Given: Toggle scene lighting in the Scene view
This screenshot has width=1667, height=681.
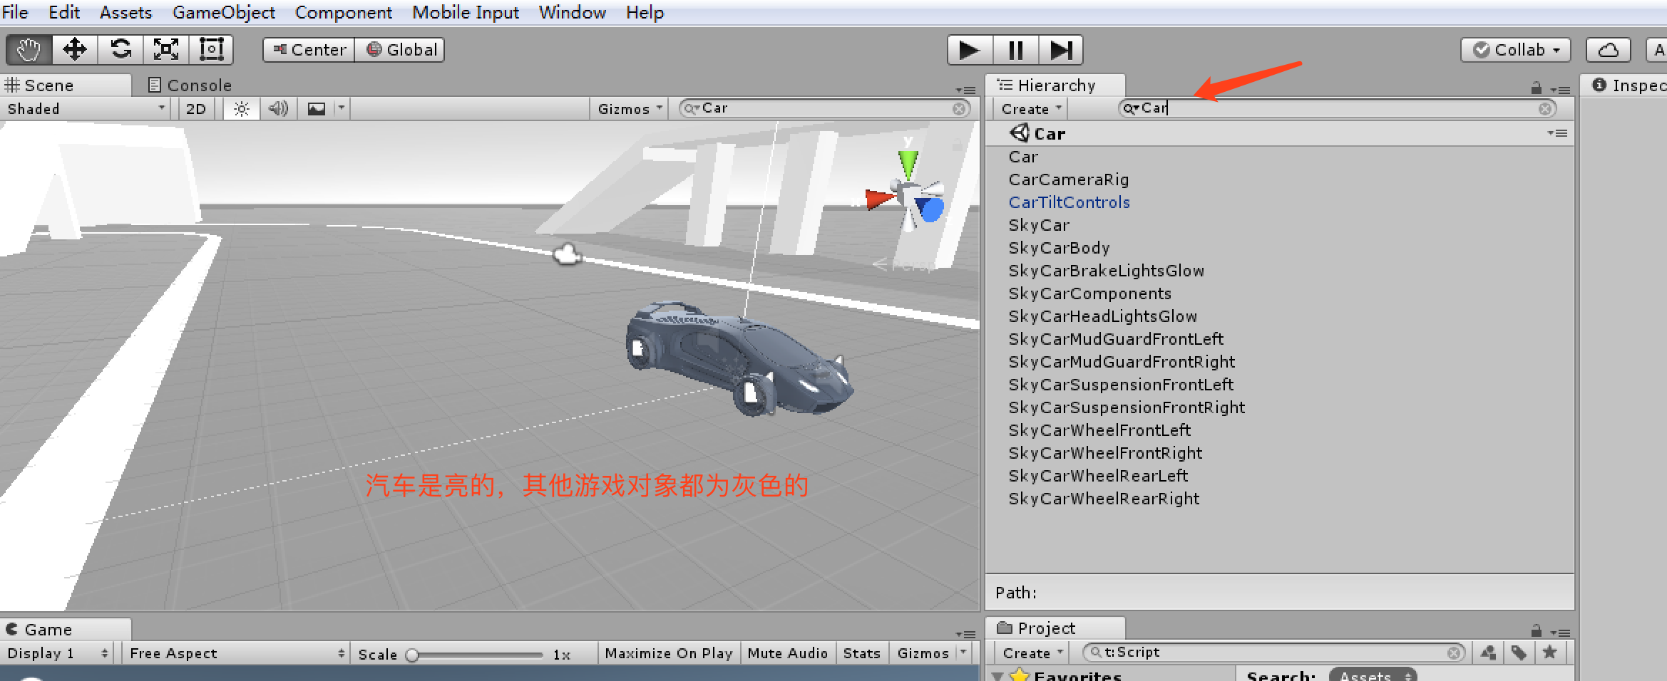Looking at the screenshot, I should coord(241,108).
